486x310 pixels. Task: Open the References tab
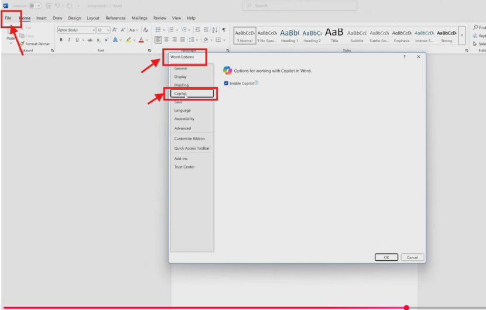115,18
